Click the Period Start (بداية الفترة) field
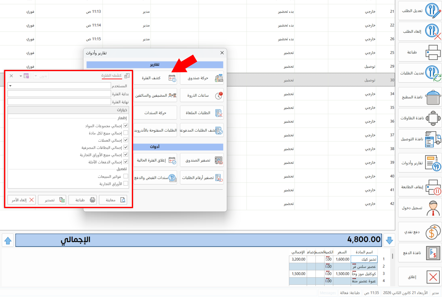Screen dimensions: 442x297 59,94
